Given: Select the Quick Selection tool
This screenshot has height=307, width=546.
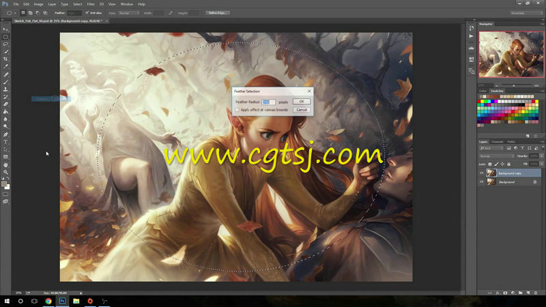Looking at the screenshot, I should [5, 52].
